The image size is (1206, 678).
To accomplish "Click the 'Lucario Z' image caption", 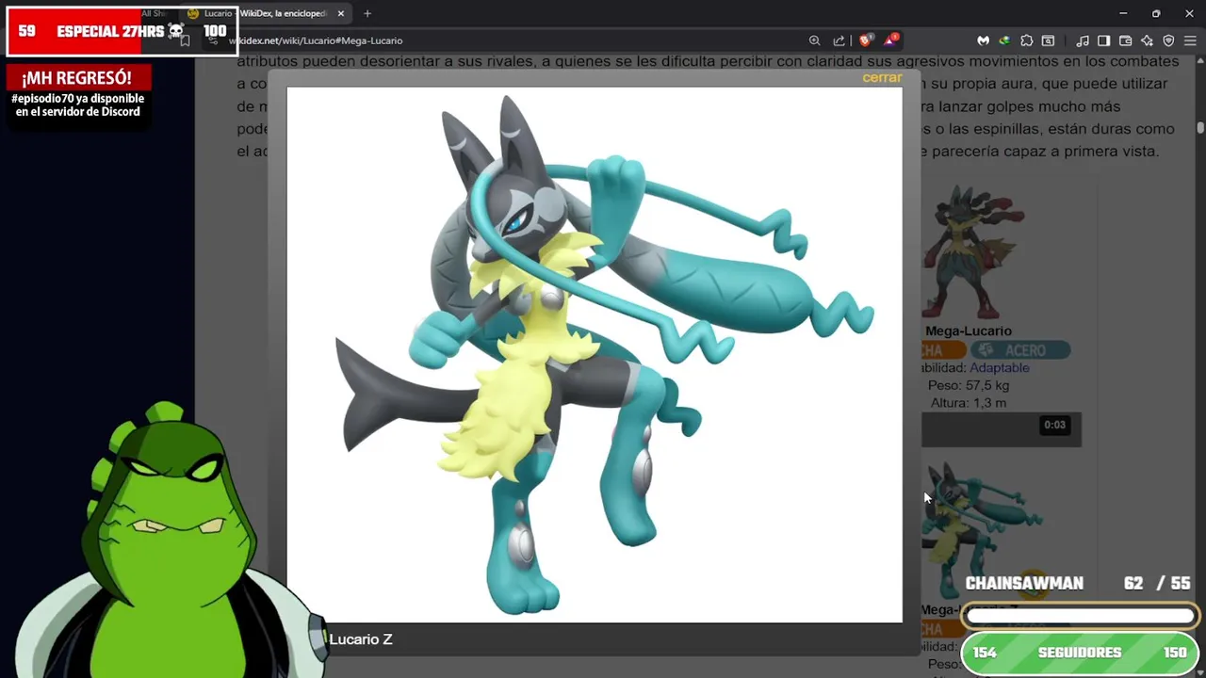I will [361, 639].
